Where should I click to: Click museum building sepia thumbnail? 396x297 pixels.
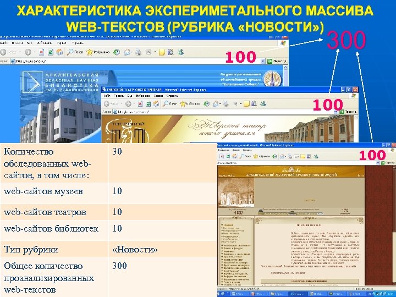236,192
